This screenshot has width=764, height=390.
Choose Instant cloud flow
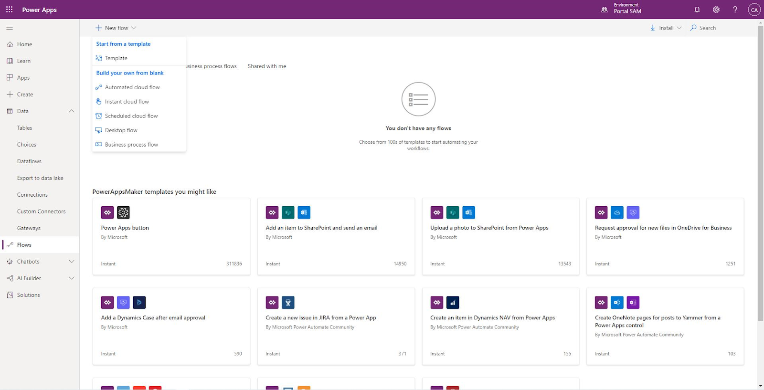(x=139, y=102)
